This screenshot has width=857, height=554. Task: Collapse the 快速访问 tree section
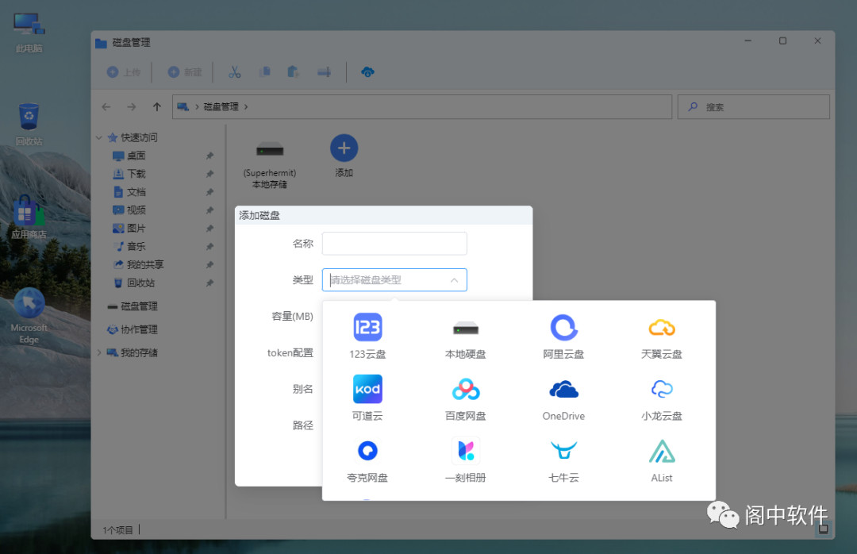click(x=99, y=138)
